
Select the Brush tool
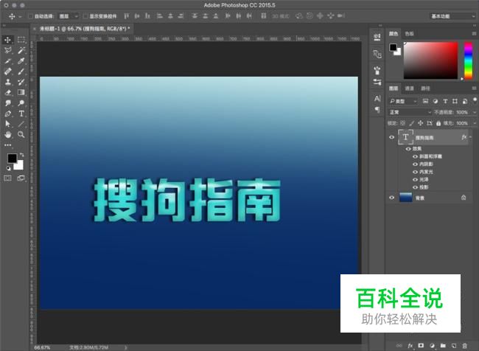click(21, 72)
